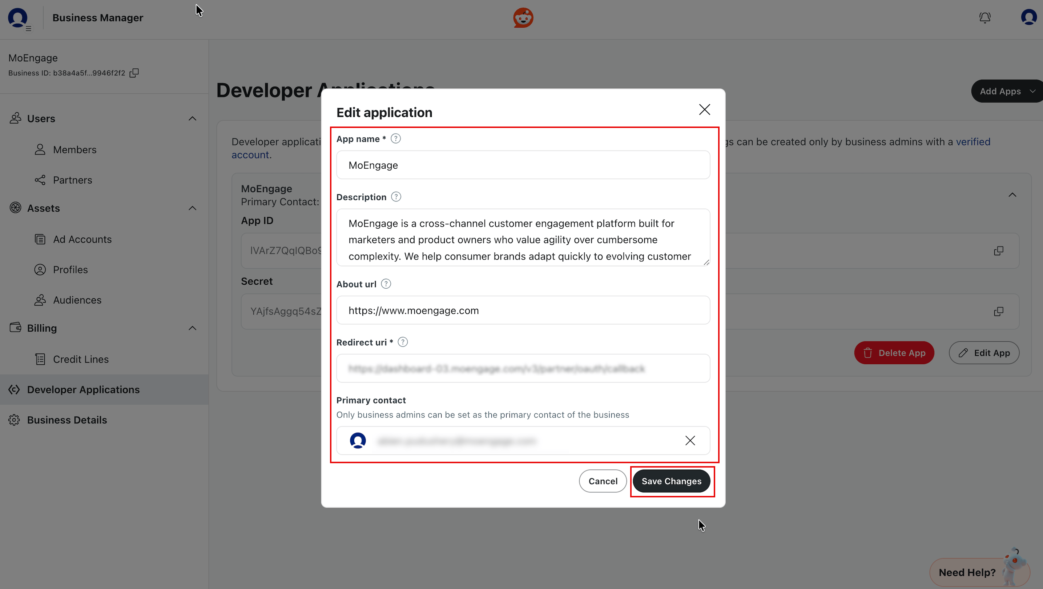Image resolution: width=1043 pixels, height=589 pixels.
Task: Click the Delete App button
Action: click(x=894, y=353)
